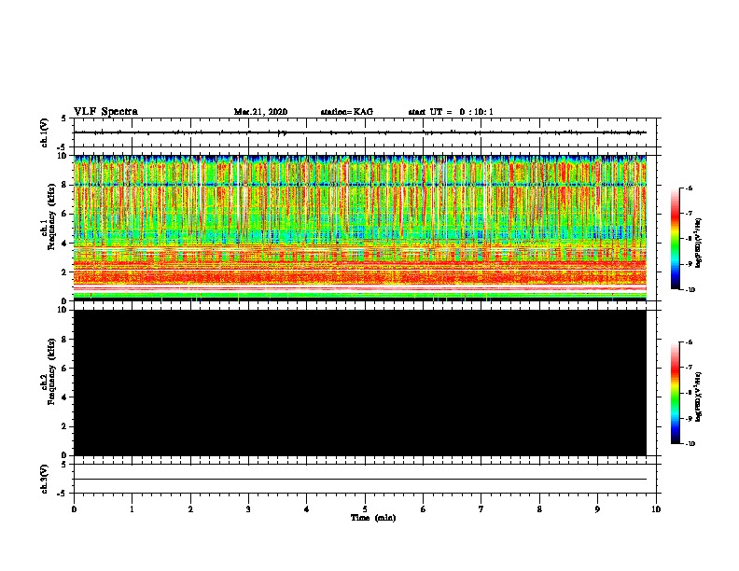
Task: Click time axis tick label "7"
Action: tap(481, 509)
